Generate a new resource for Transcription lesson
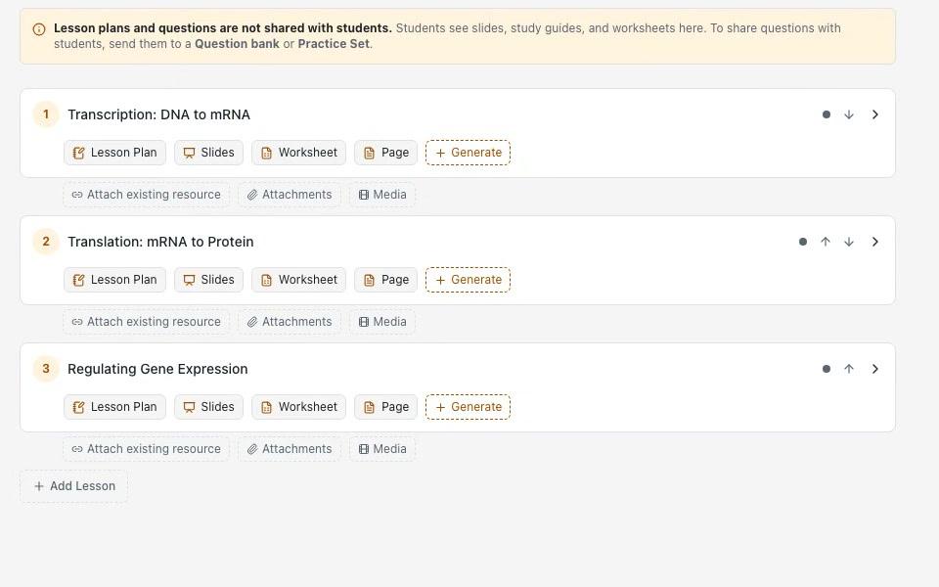The image size is (939, 587). [469, 153]
